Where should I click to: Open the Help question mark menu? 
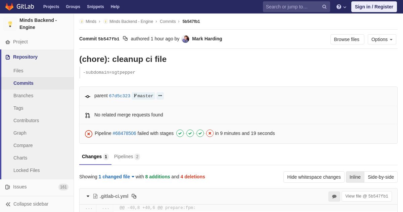pos(341,7)
